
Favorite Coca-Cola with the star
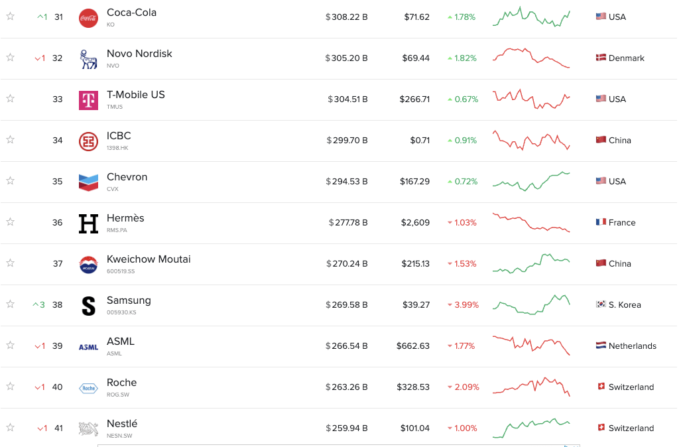point(11,17)
